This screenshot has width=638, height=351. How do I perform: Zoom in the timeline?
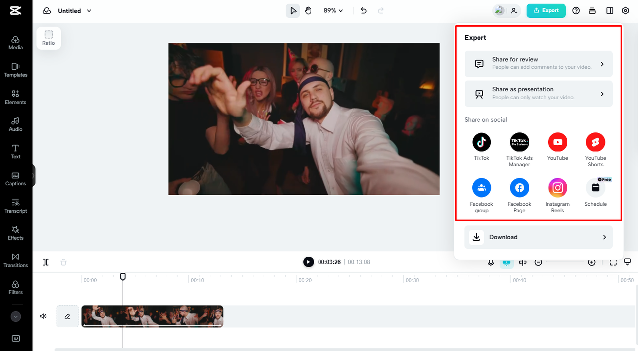click(592, 262)
